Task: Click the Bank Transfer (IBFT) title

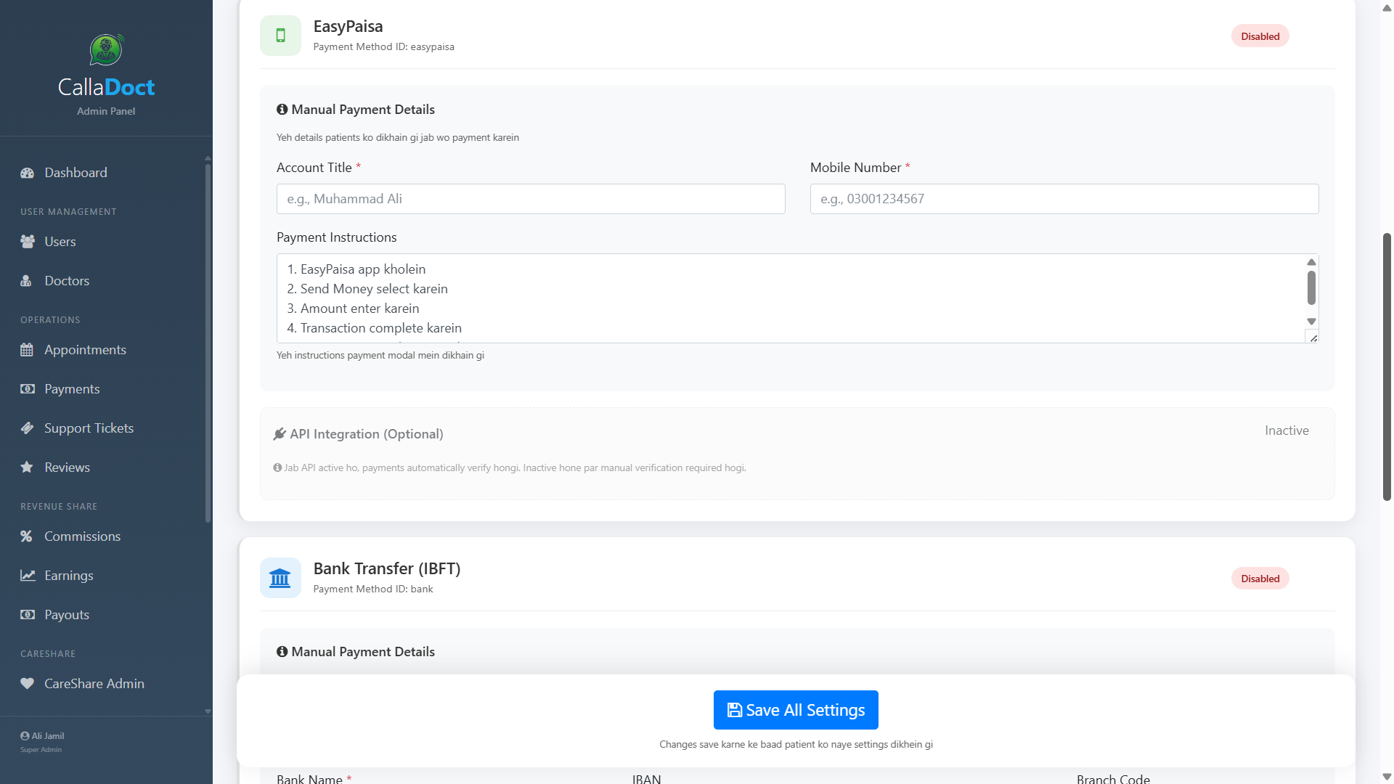Action: coord(387,568)
